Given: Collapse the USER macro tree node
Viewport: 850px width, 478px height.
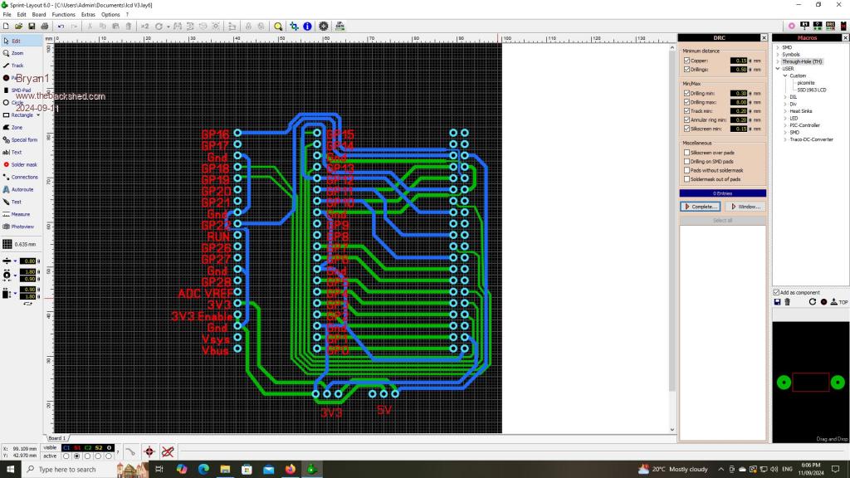Looking at the screenshot, I should coord(779,68).
